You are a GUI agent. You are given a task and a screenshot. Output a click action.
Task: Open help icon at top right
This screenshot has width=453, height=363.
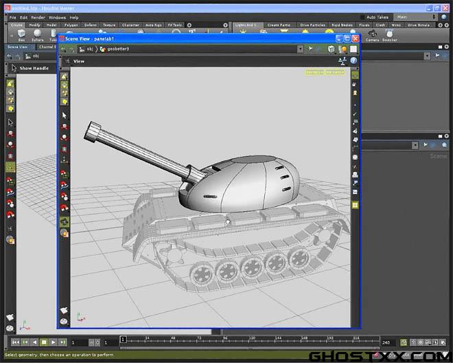444,17
